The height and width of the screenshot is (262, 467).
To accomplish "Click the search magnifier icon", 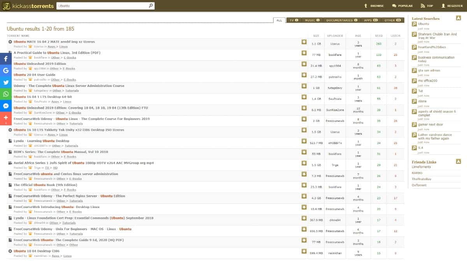I will pos(151,6).
